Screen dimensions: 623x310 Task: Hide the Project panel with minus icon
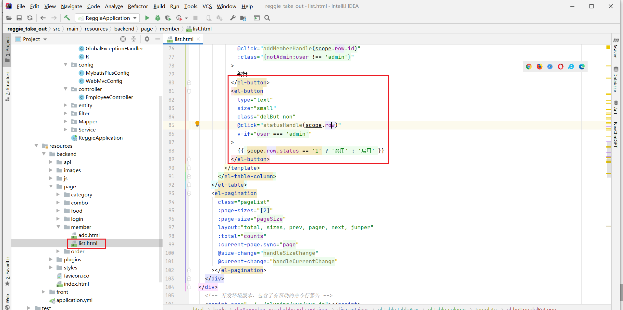(x=158, y=39)
